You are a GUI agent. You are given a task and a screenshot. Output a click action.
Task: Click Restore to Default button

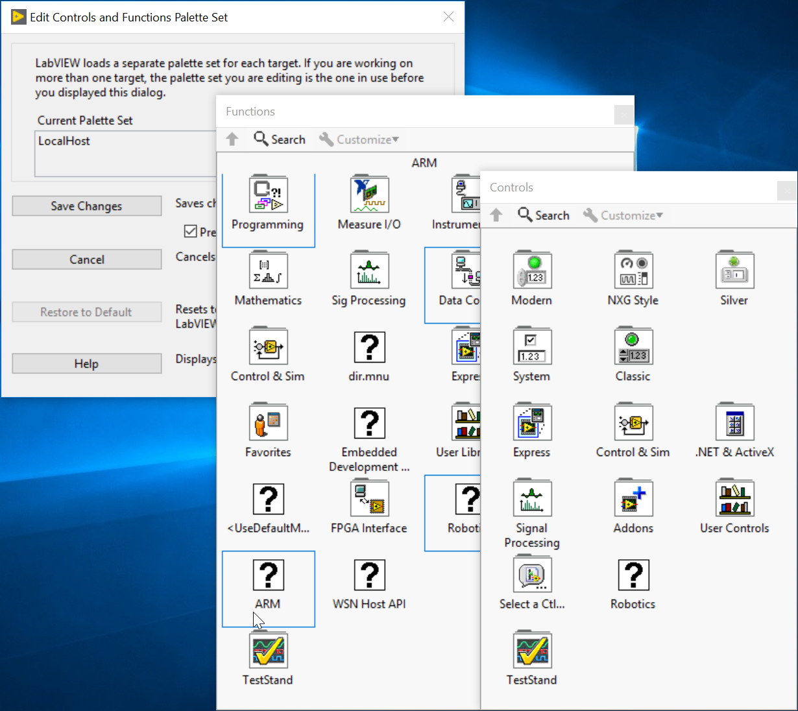87,312
